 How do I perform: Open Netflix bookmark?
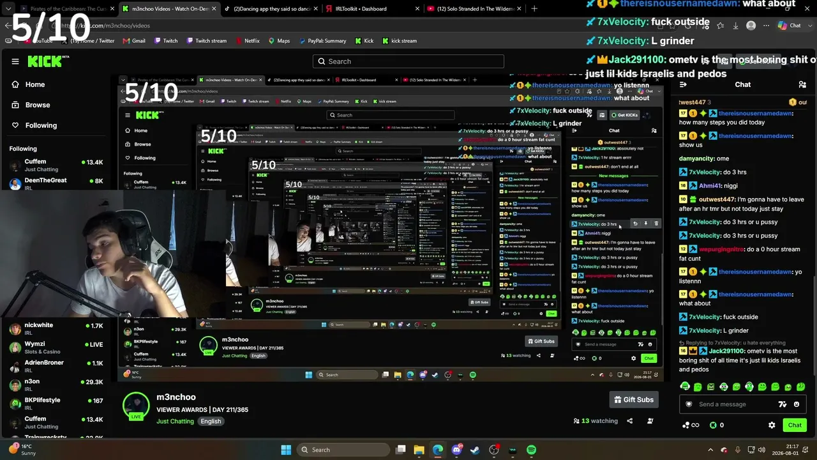point(247,41)
